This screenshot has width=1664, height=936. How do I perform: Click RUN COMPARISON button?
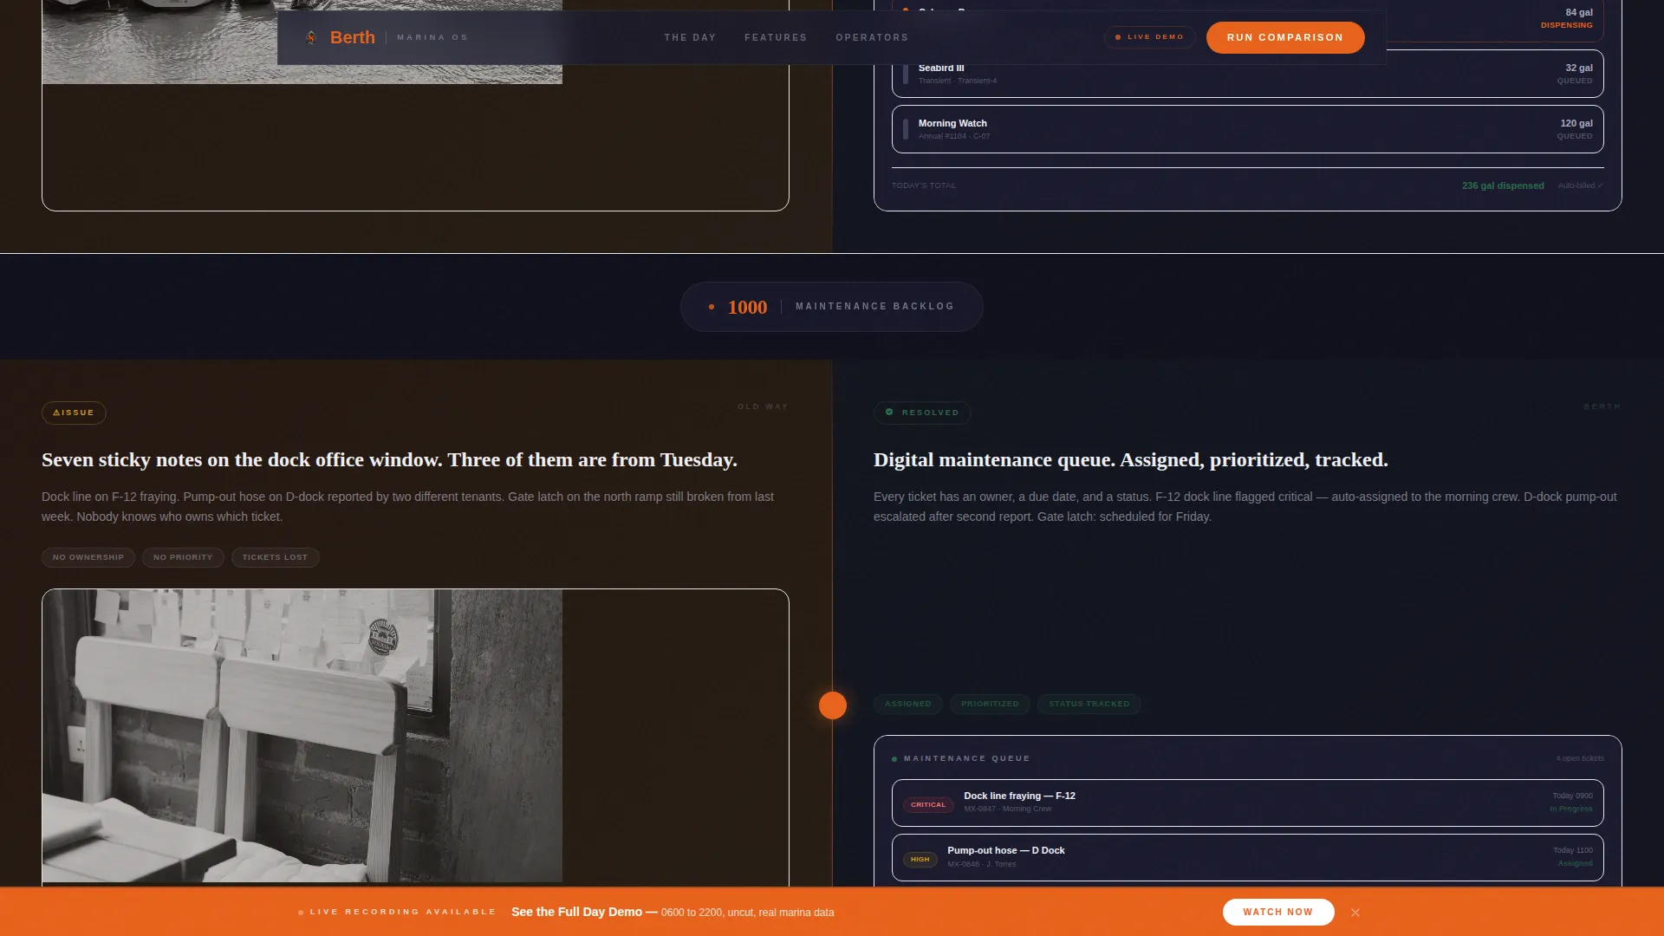tap(1285, 37)
